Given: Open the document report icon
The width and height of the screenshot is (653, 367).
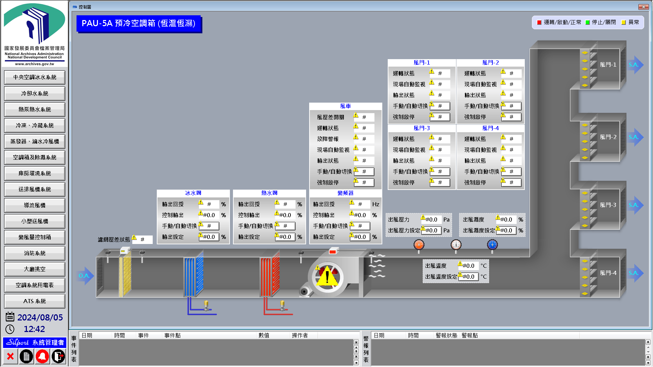Looking at the screenshot, I should coord(26,356).
